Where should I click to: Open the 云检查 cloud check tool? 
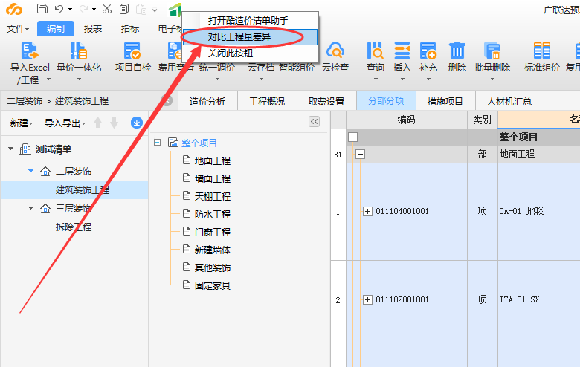[335, 51]
